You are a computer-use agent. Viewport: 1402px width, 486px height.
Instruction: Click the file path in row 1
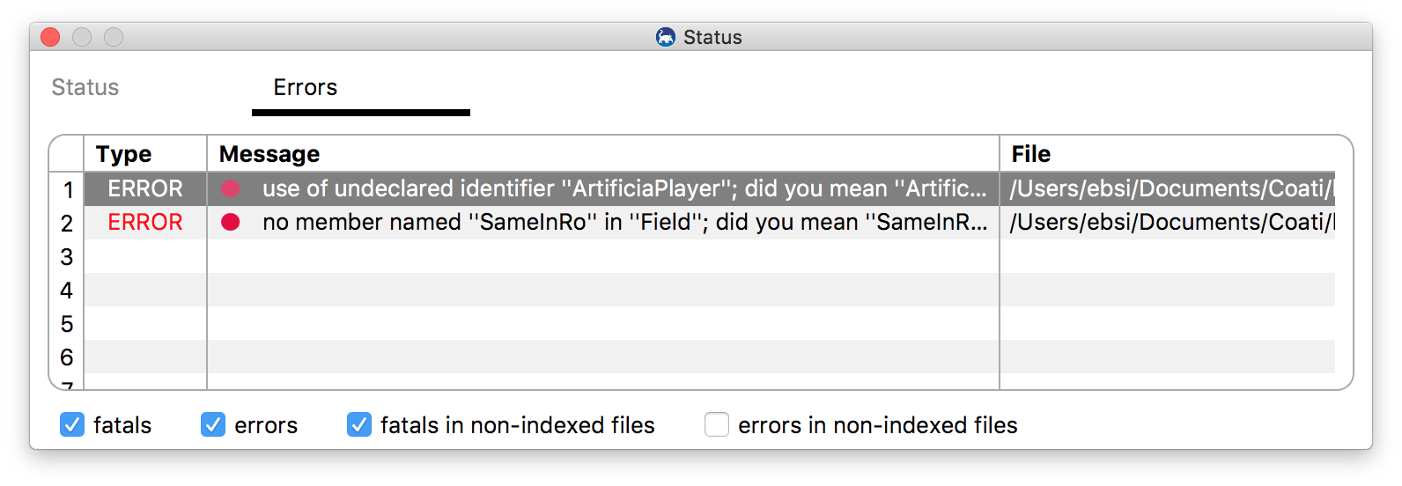coord(1172,188)
